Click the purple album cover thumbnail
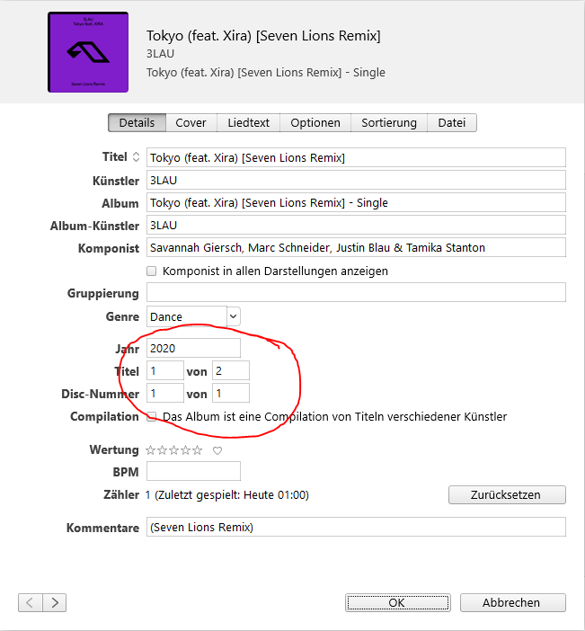 [88, 52]
